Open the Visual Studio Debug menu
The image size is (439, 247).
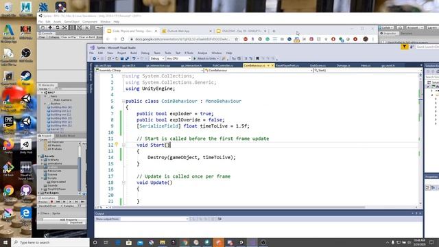tap(145, 53)
